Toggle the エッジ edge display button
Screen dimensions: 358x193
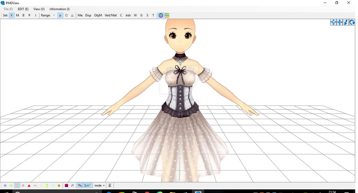[87, 185]
